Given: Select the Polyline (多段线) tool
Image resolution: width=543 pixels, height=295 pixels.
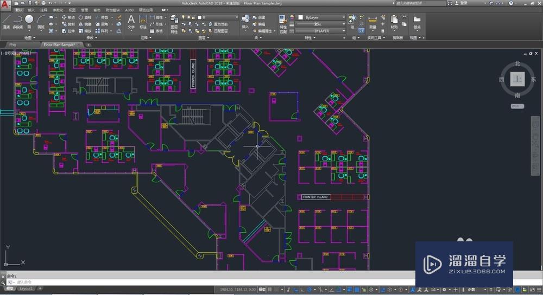Looking at the screenshot, I should coord(18,20).
